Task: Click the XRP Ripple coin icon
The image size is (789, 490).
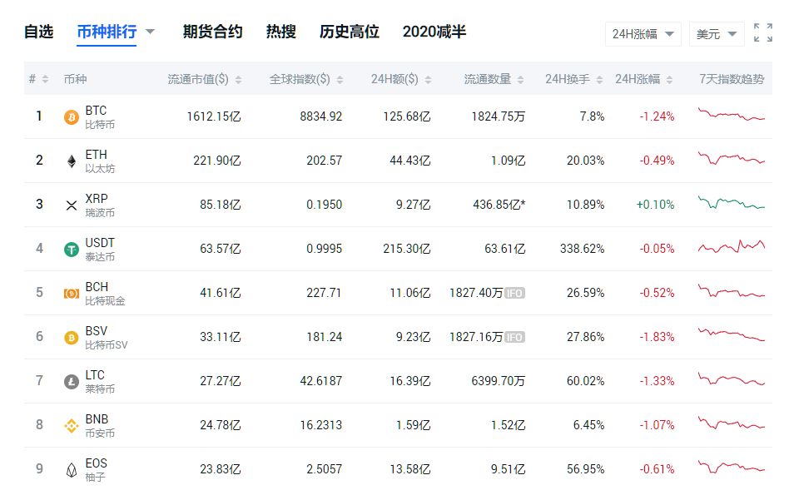Action: pyautogui.click(x=72, y=205)
